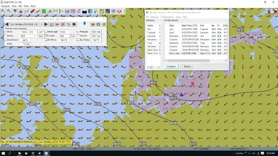Viewport: 278px width, 156px height.
Task: Select England in Positions list
Action: 153,33
